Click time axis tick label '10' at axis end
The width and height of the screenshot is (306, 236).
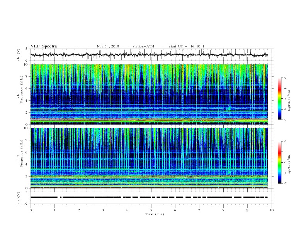coord(272,210)
